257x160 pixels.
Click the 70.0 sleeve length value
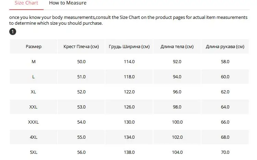225,152
